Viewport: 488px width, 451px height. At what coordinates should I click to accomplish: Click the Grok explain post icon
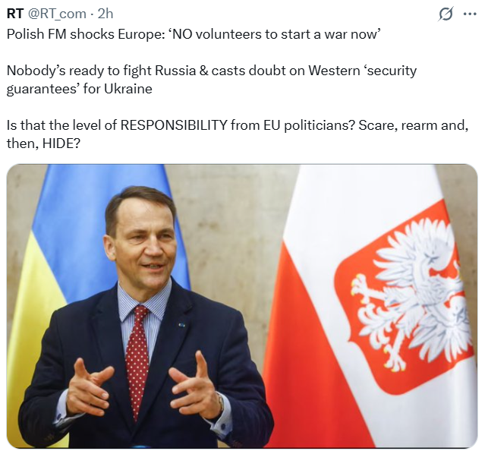446,14
